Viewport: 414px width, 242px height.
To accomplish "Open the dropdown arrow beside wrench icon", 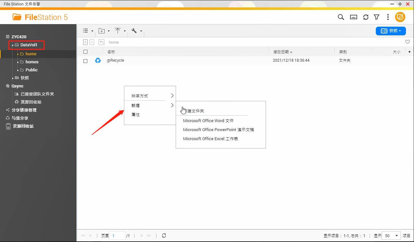I will [141, 31].
